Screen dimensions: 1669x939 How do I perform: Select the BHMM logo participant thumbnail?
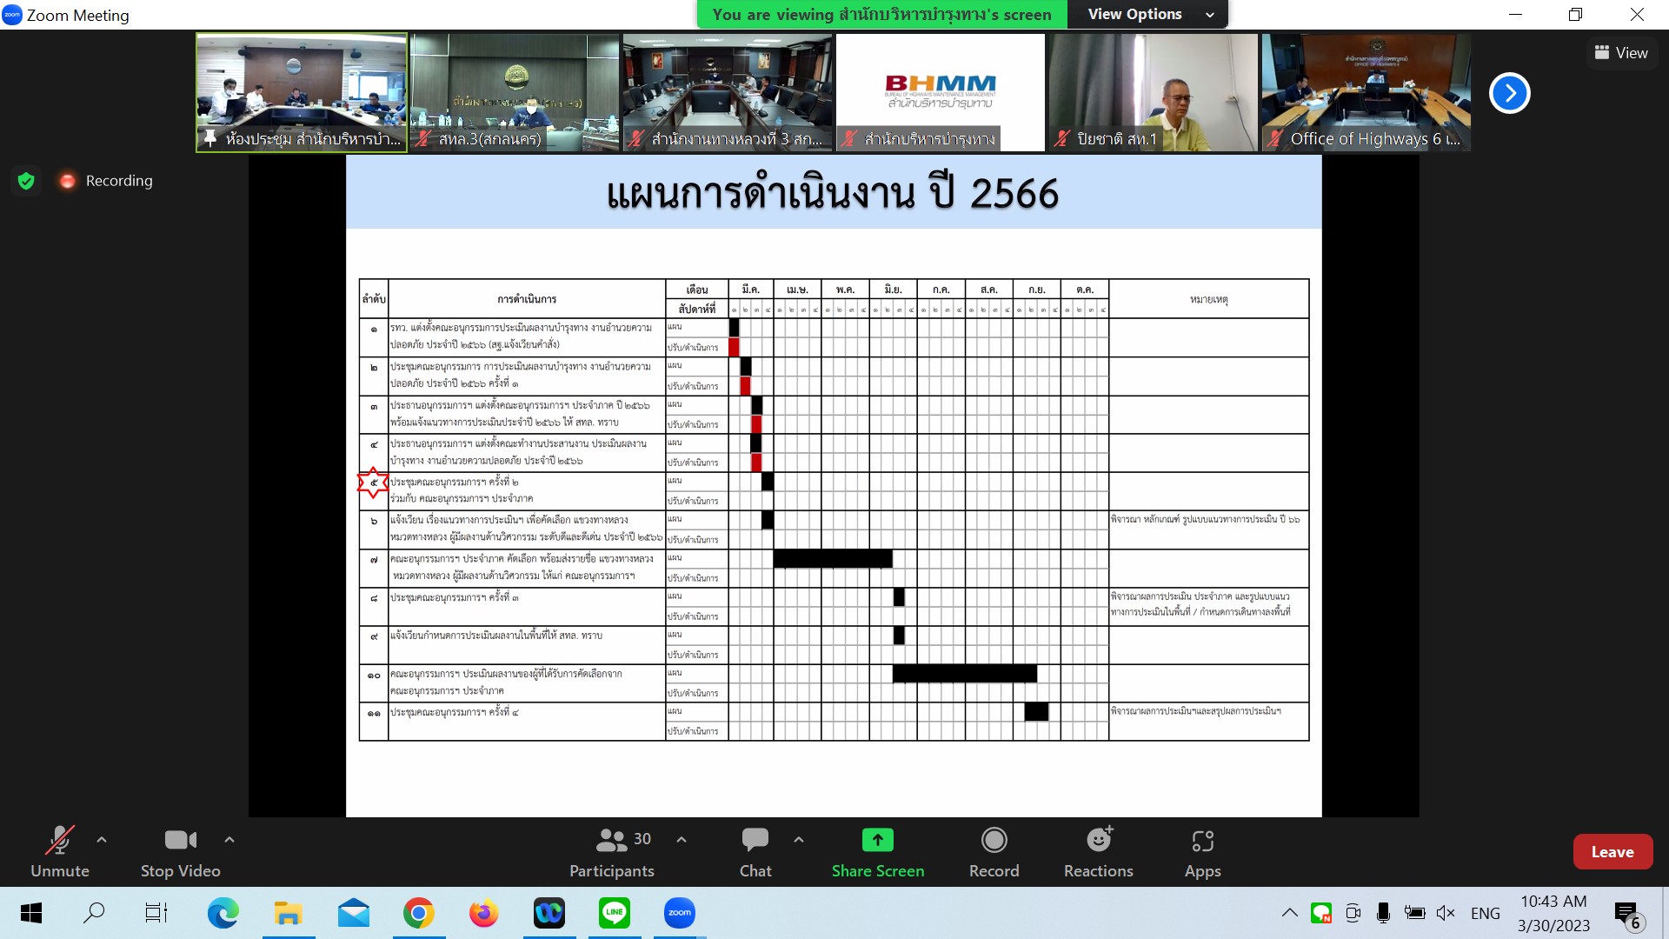pyautogui.click(x=940, y=92)
